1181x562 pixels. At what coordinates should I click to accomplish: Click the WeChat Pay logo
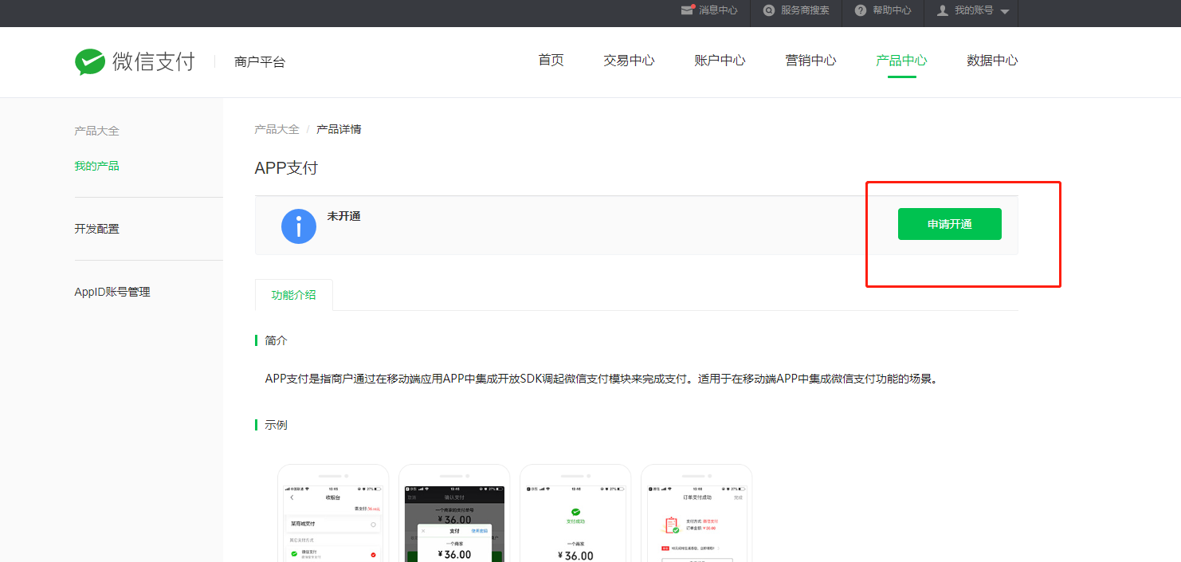click(x=135, y=61)
